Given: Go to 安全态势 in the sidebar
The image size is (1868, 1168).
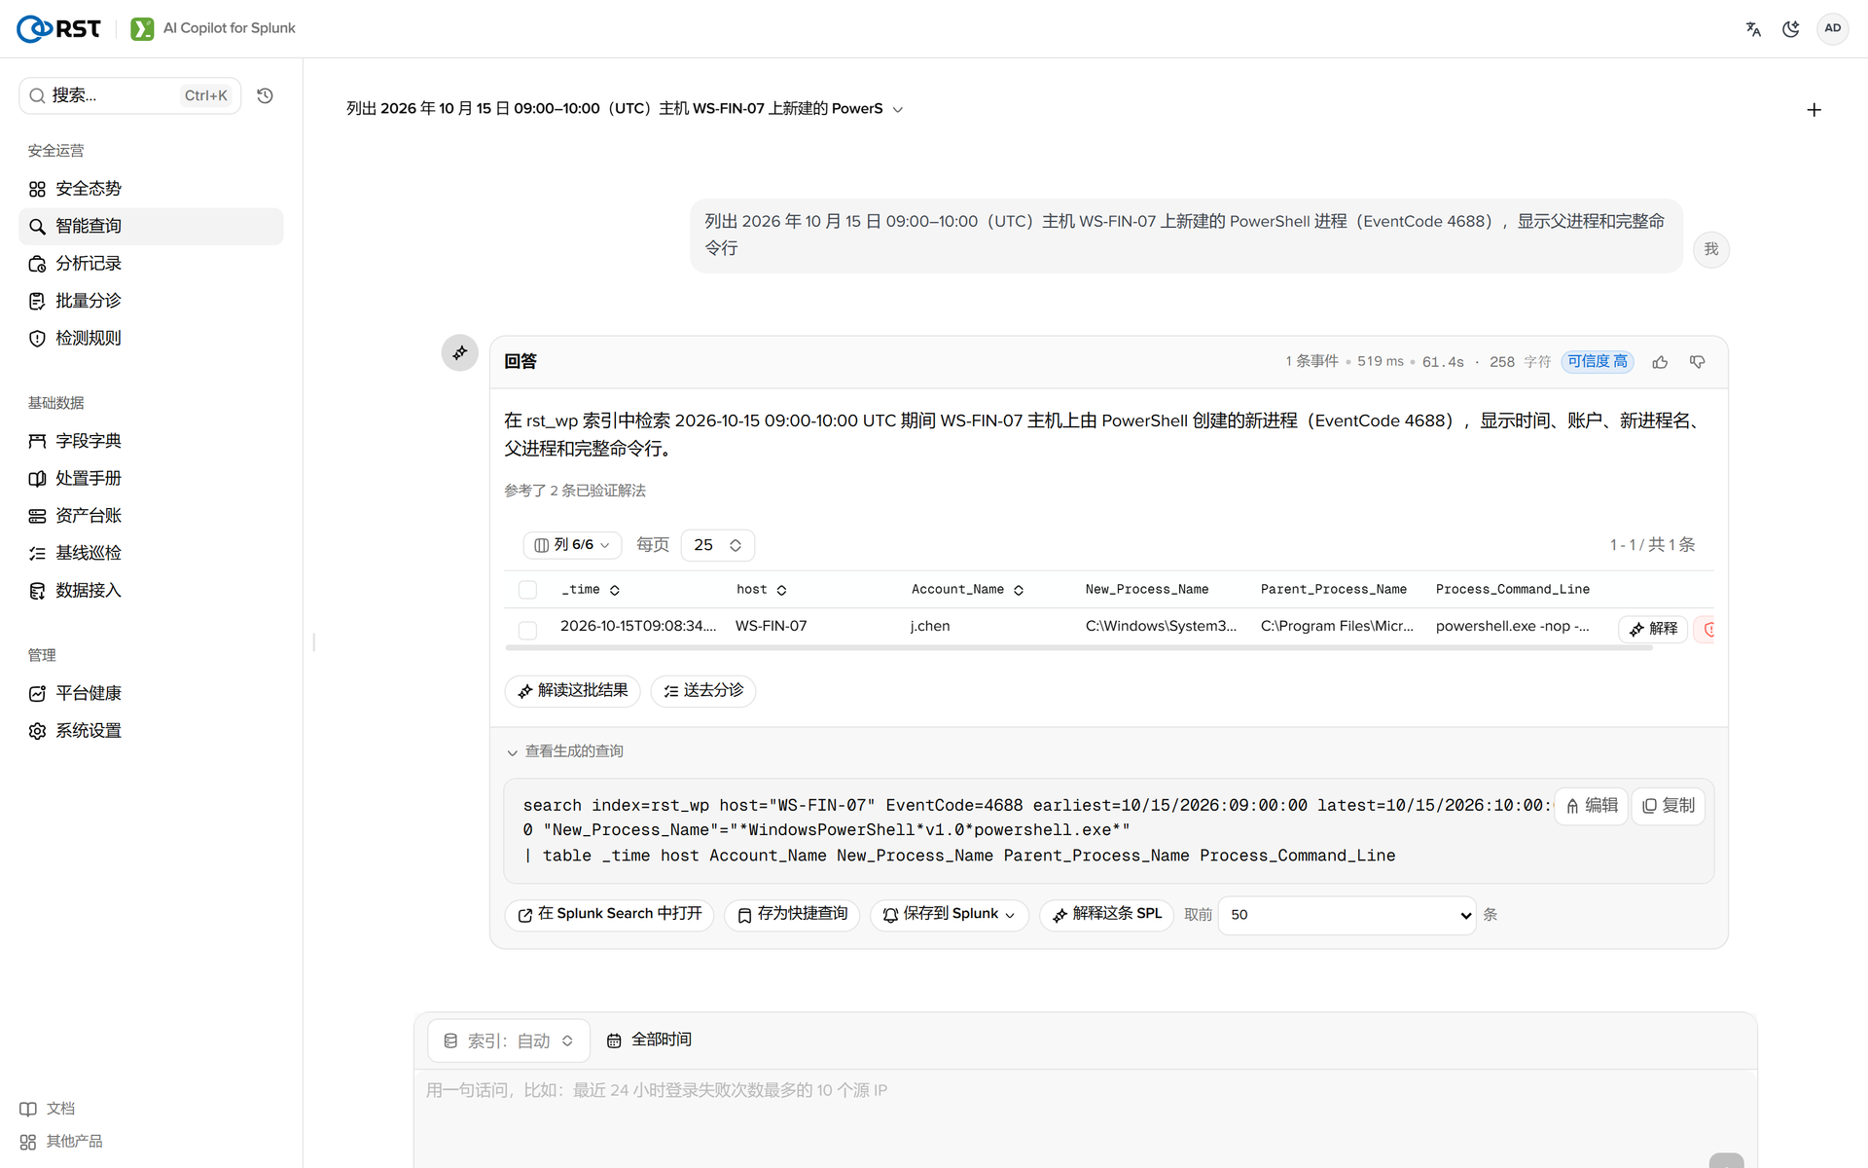Looking at the screenshot, I should (x=151, y=189).
